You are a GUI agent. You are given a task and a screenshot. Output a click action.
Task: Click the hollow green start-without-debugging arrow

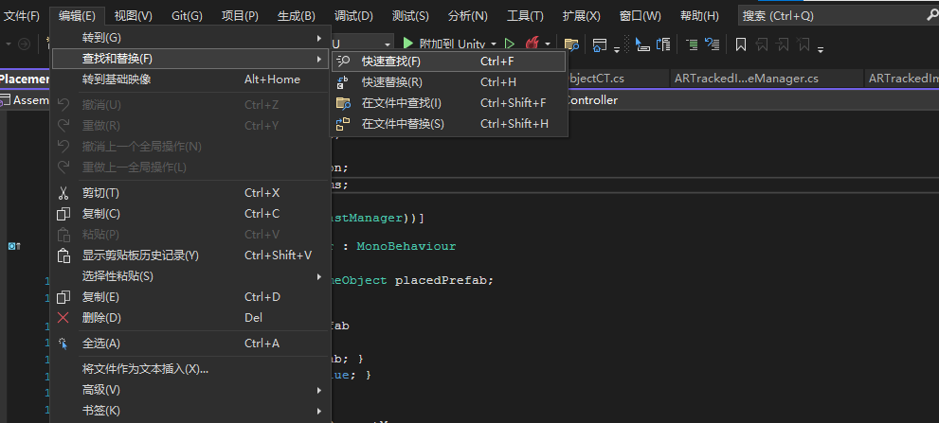tap(509, 44)
